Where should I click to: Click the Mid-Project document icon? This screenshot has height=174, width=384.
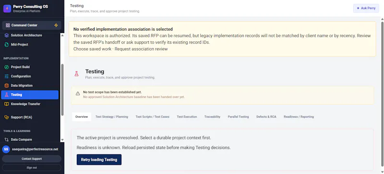(x=7, y=45)
